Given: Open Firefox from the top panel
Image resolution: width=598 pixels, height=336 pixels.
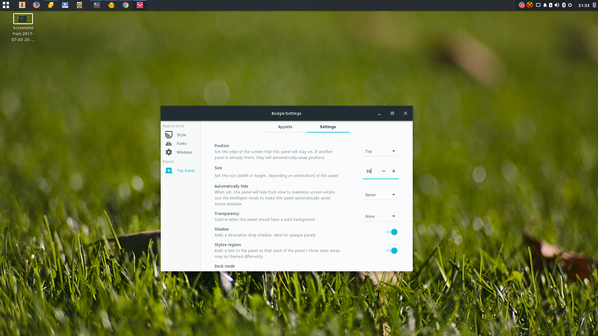Looking at the screenshot, I should (36, 5).
